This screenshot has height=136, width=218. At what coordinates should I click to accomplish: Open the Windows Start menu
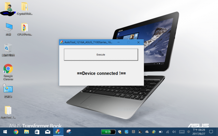click(5, 132)
